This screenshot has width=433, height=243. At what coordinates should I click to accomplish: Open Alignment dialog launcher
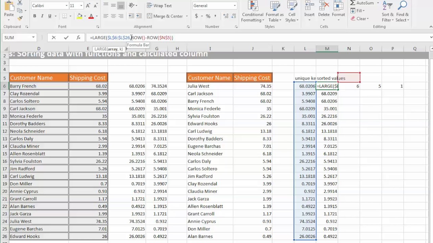click(x=188, y=27)
